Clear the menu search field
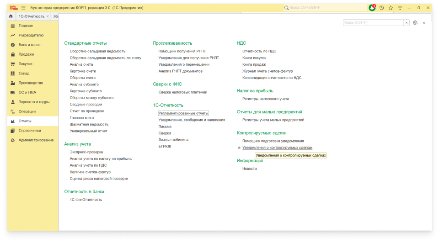Image resolution: width=439 pixels, height=242 pixels. click(x=407, y=23)
